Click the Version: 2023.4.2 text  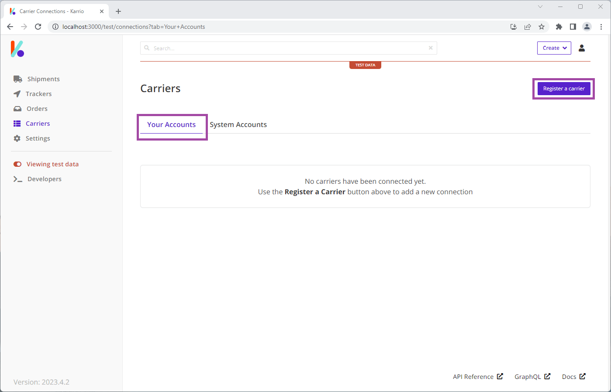[x=41, y=382]
